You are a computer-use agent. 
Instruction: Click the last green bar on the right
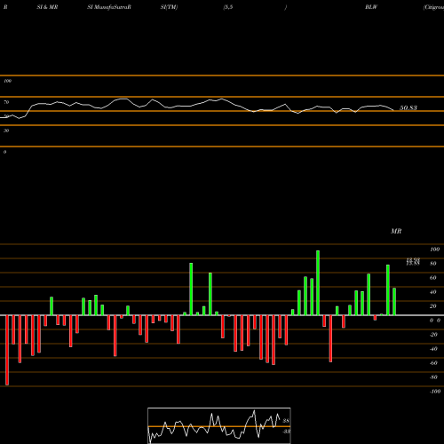click(x=394, y=302)
